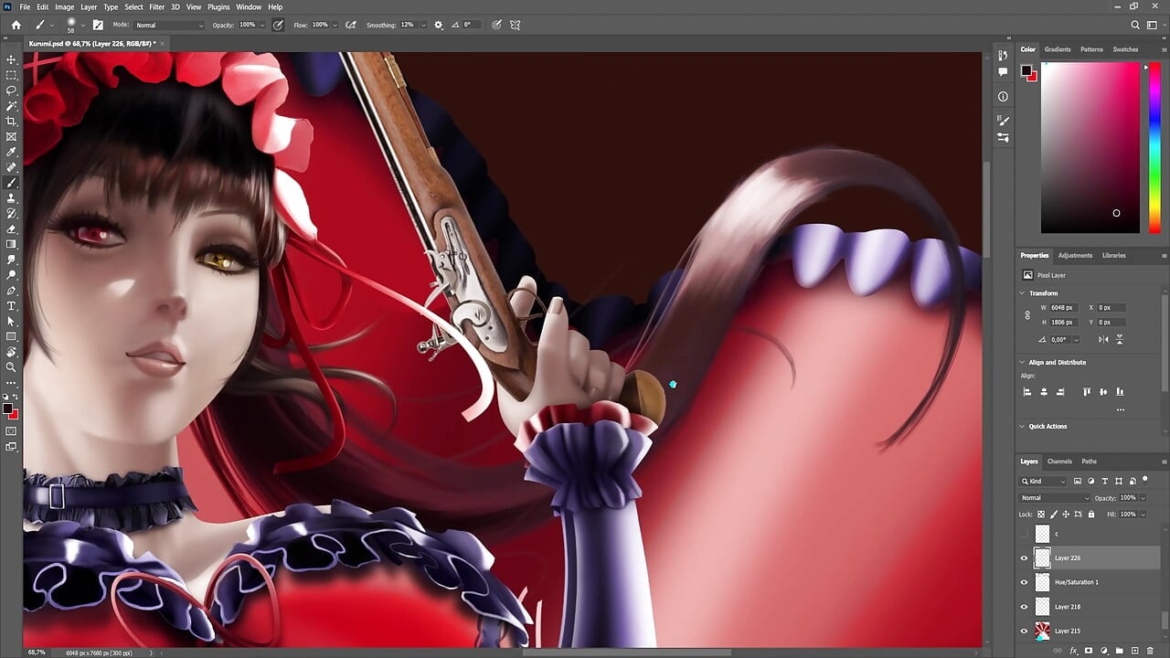The width and height of the screenshot is (1170, 658).
Task: Select the Eraser tool
Action: 12,228
